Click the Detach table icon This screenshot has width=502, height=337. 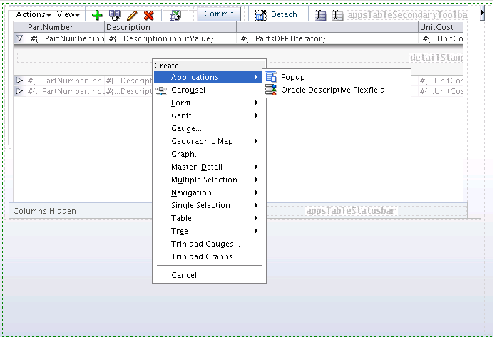(260, 15)
